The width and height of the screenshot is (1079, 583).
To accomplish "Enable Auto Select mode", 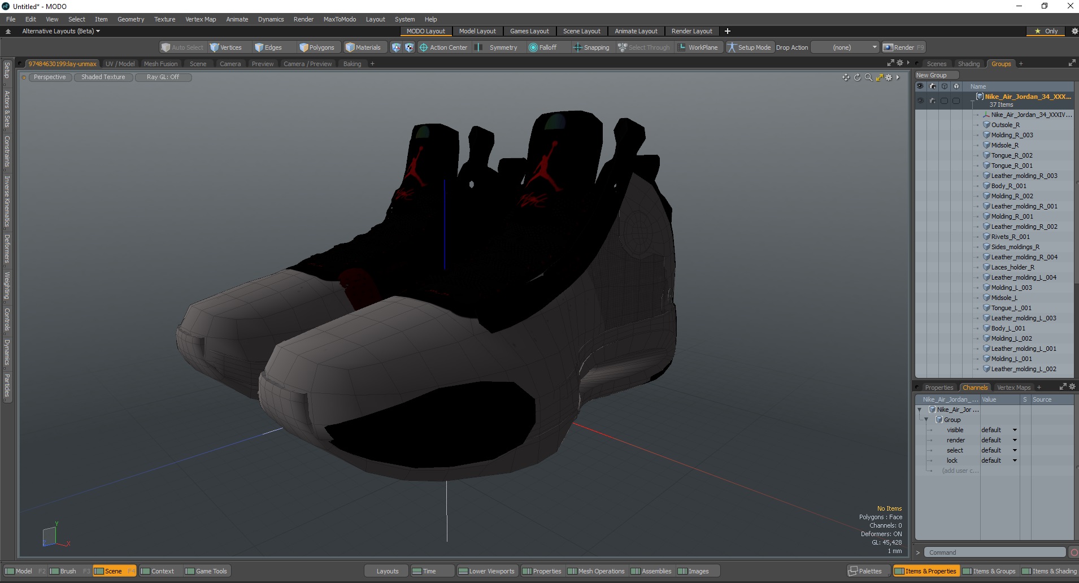I will pyautogui.click(x=182, y=47).
